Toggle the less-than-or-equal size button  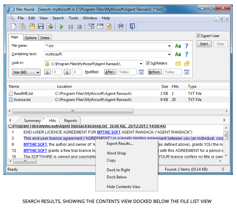[67, 72]
